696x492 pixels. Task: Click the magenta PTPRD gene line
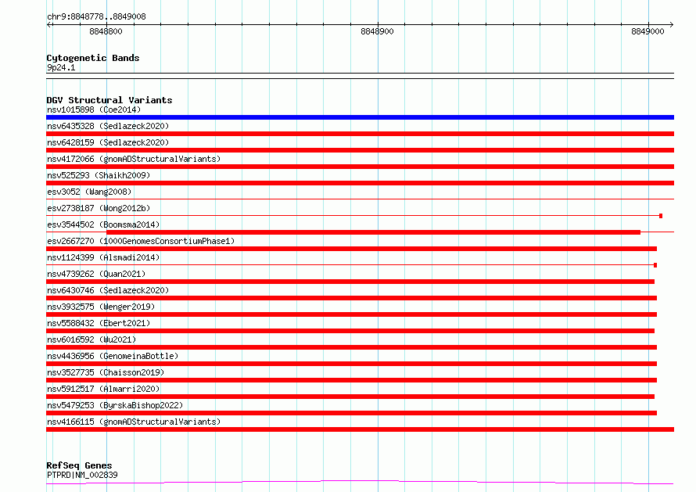tap(360, 483)
